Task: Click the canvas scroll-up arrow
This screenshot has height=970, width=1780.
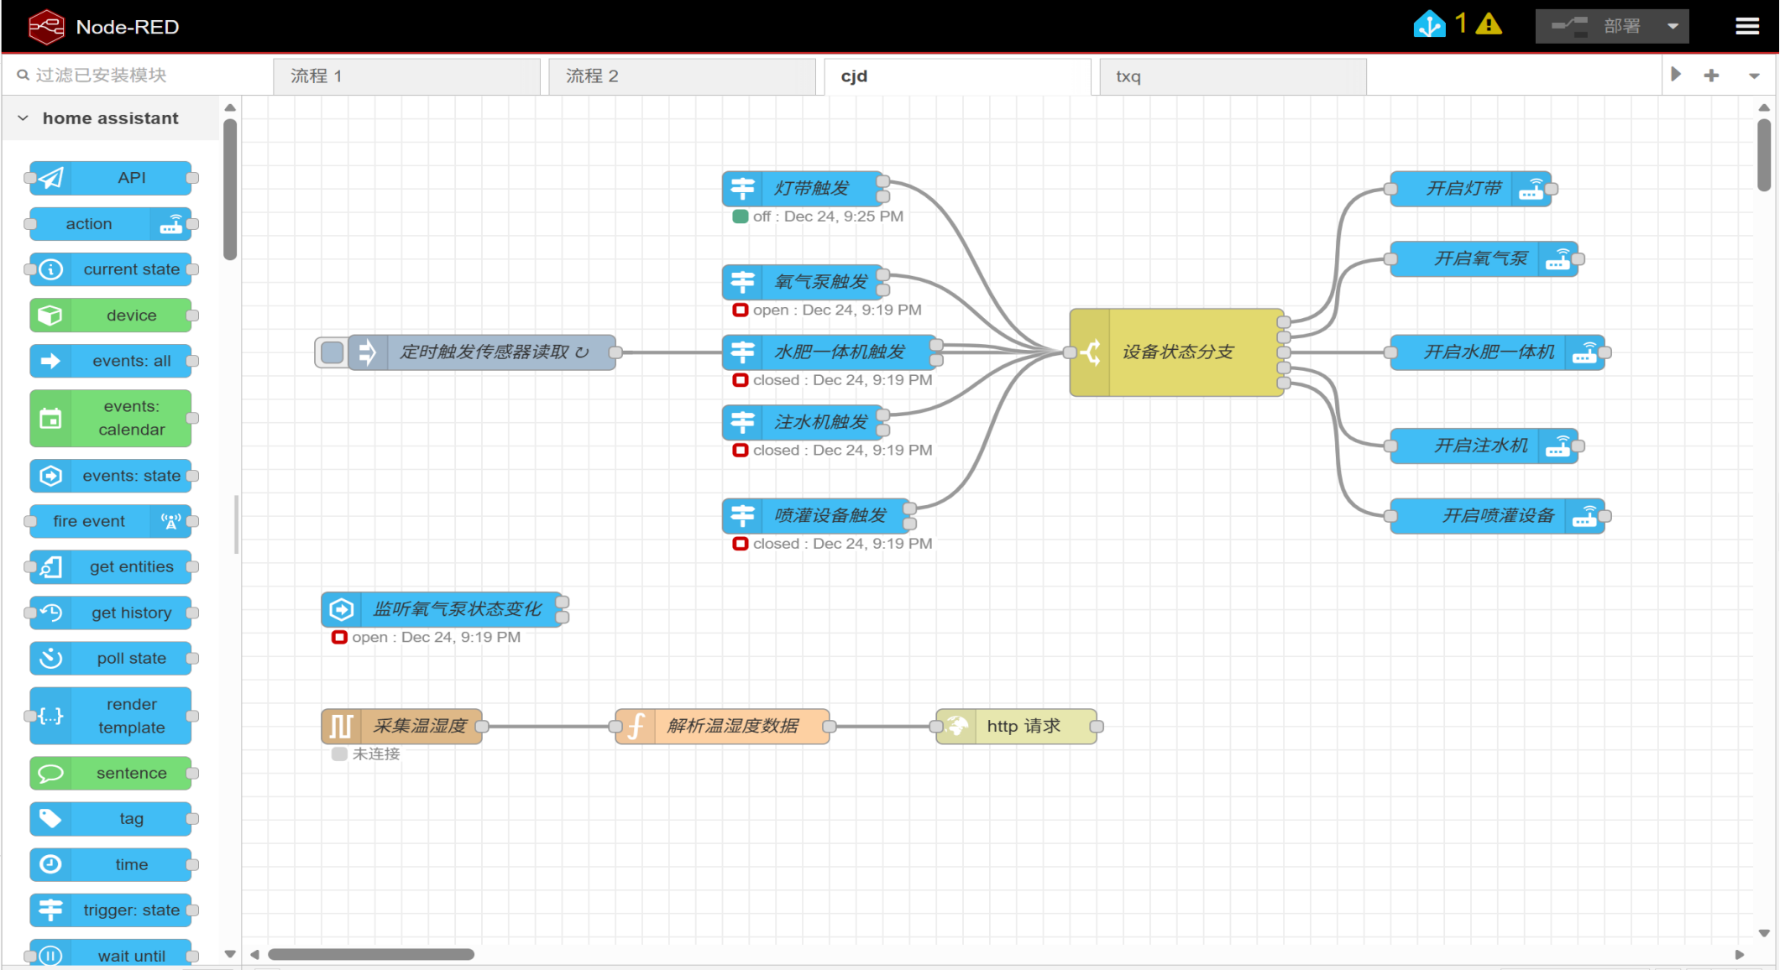Action: click(x=1764, y=107)
